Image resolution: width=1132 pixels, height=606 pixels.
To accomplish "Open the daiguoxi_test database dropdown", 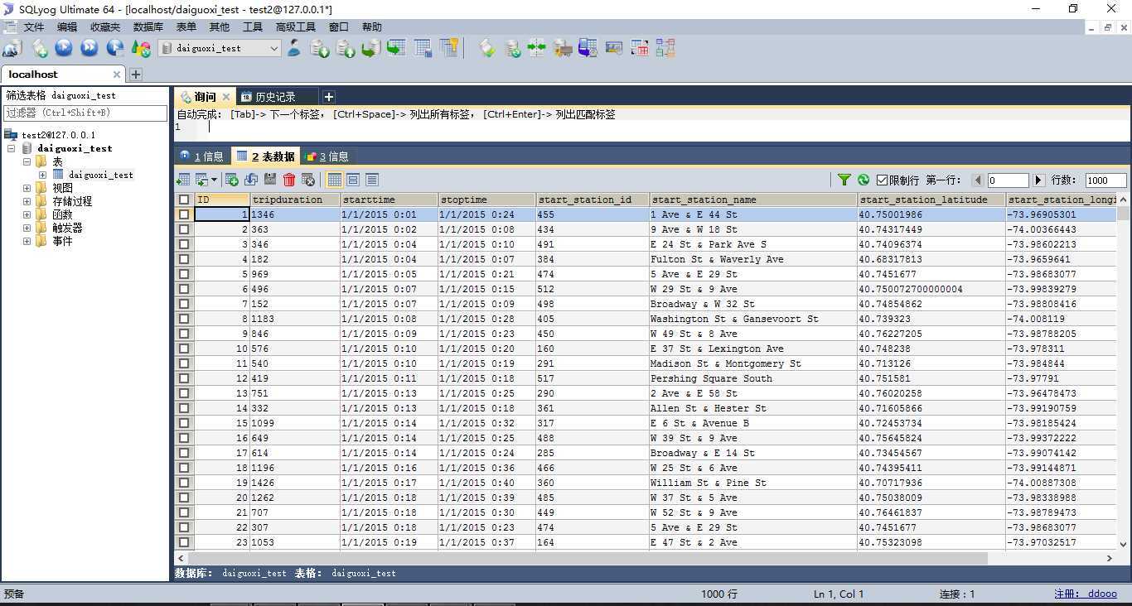I will click(x=273, y=48).
